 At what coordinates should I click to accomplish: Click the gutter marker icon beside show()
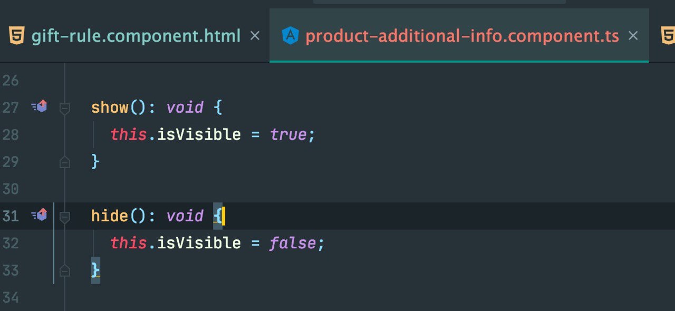click(x=40, y=107)
